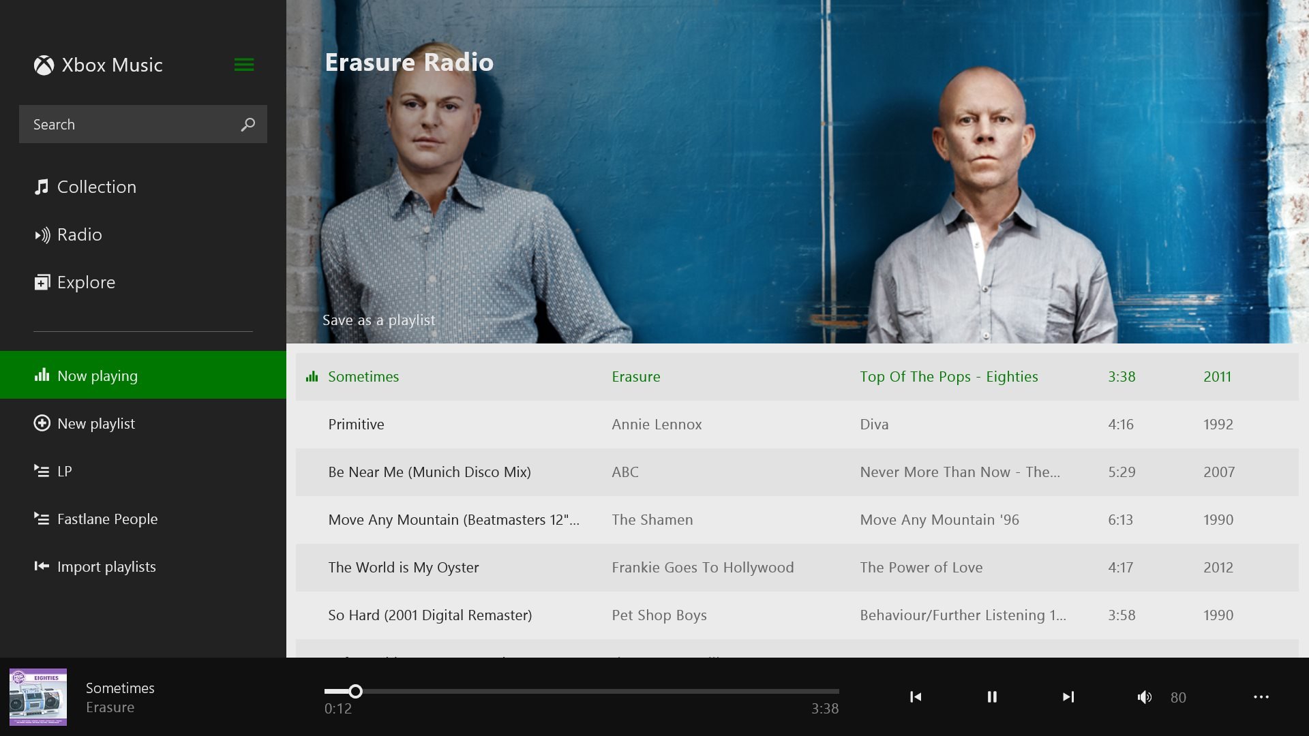Open the Radio menu section
The height and width of the screenshot is (736, 1309).
(x=79, y=234)
